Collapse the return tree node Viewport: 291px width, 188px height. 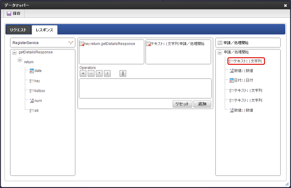click(20, 60)
